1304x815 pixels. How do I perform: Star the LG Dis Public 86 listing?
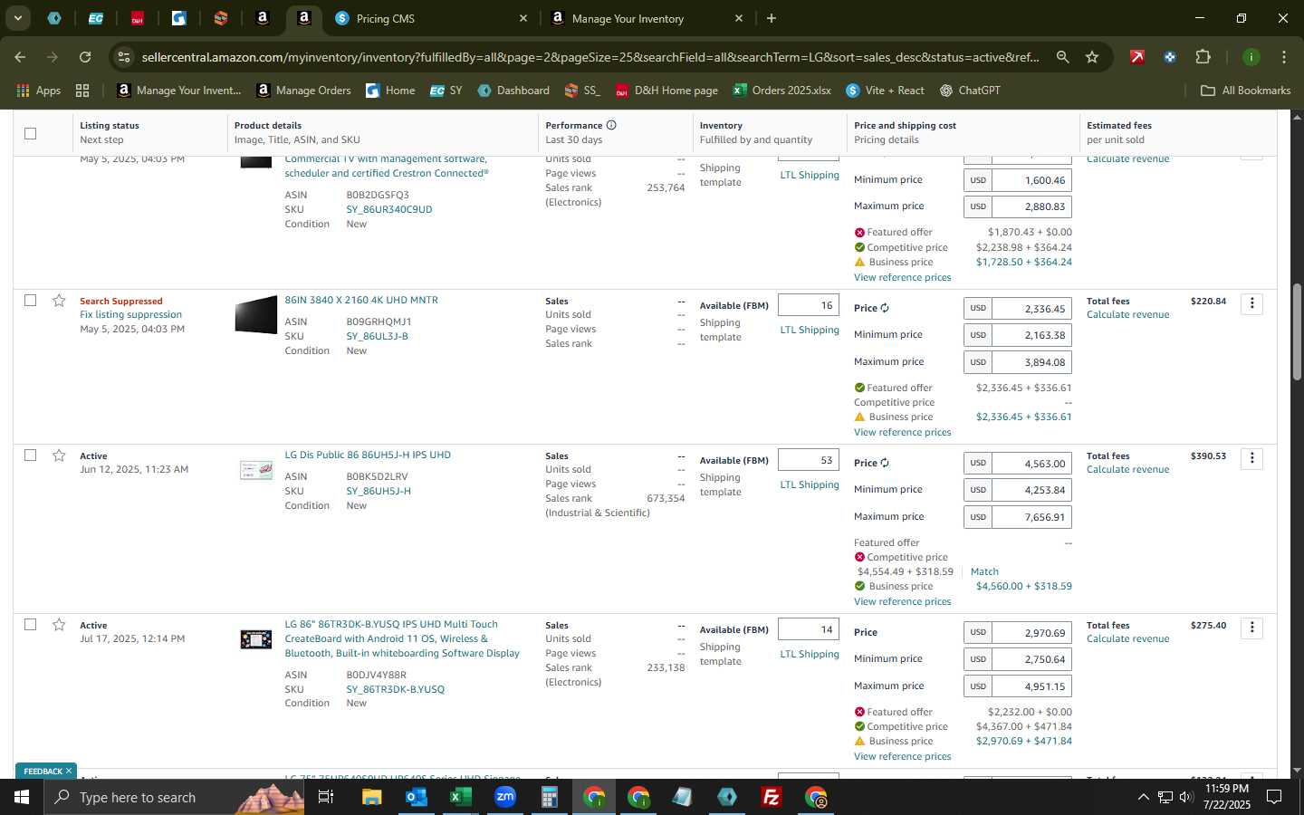[x=59, y=455]
